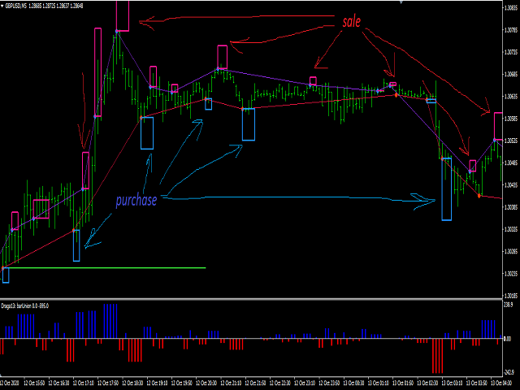The image size is (520, 390).
Task: Click indicator scale value -242.9
Action: tap(509, 372)
